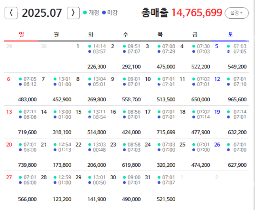Image resolution: width=255 pixels, height=210 pixels.
Task: Go to previous month with left arrow
Action: 11,13
